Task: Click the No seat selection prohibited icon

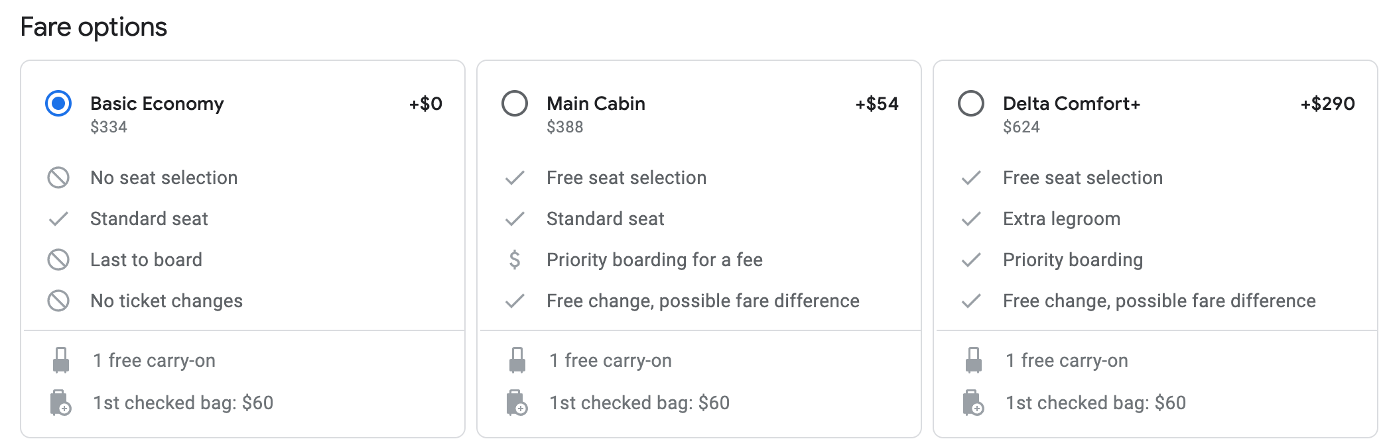Action: click(58, 177)
